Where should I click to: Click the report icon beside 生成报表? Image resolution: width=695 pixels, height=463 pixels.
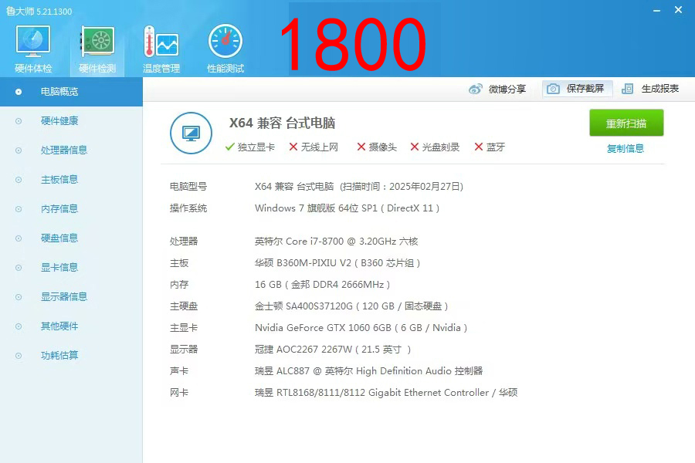(627, 89)
